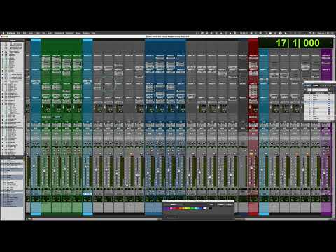Pick the white swatch in color palette

(204, 209)
